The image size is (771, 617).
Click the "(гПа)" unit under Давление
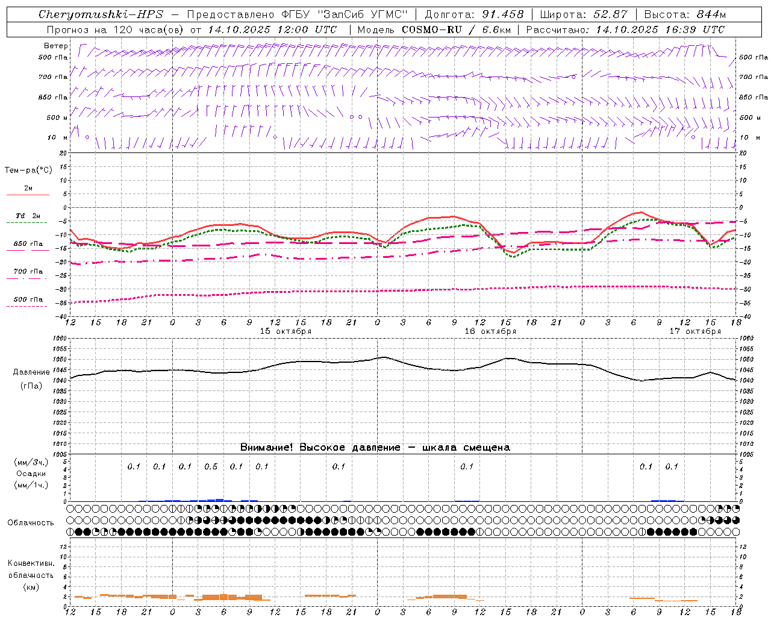pos(31,386)
